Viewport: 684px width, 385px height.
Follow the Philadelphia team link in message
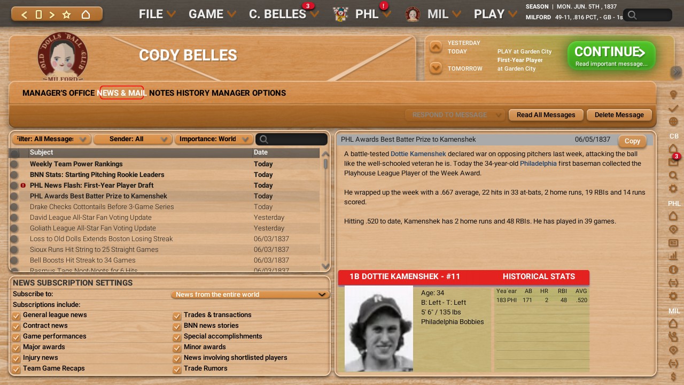pyautogui.click(x=538, y=164)
